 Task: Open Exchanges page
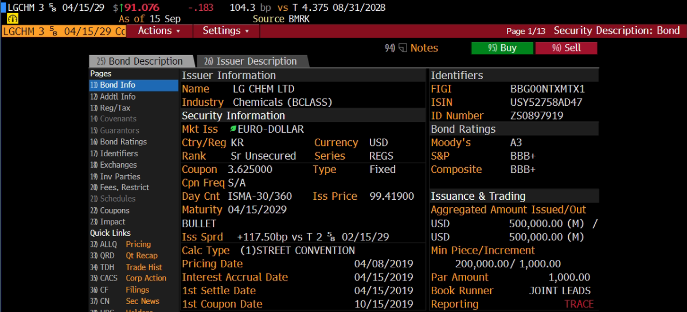(114, 165)
